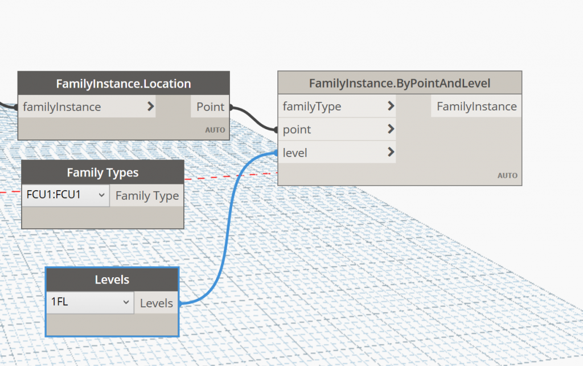Click the FamilyInstance.Location node title bar
583x366 pixels.
[124, 83]
